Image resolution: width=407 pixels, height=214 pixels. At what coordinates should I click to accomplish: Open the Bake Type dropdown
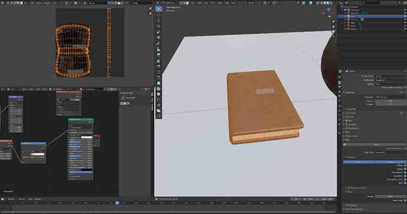point(390,153)
